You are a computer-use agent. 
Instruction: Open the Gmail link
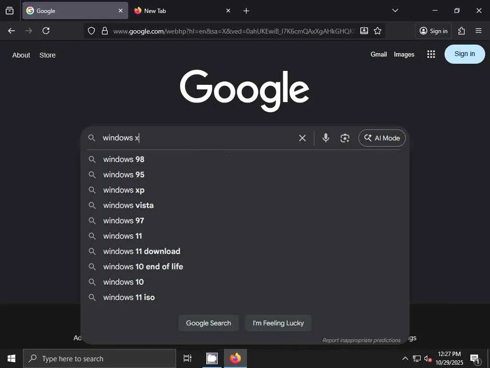(379, 55)
